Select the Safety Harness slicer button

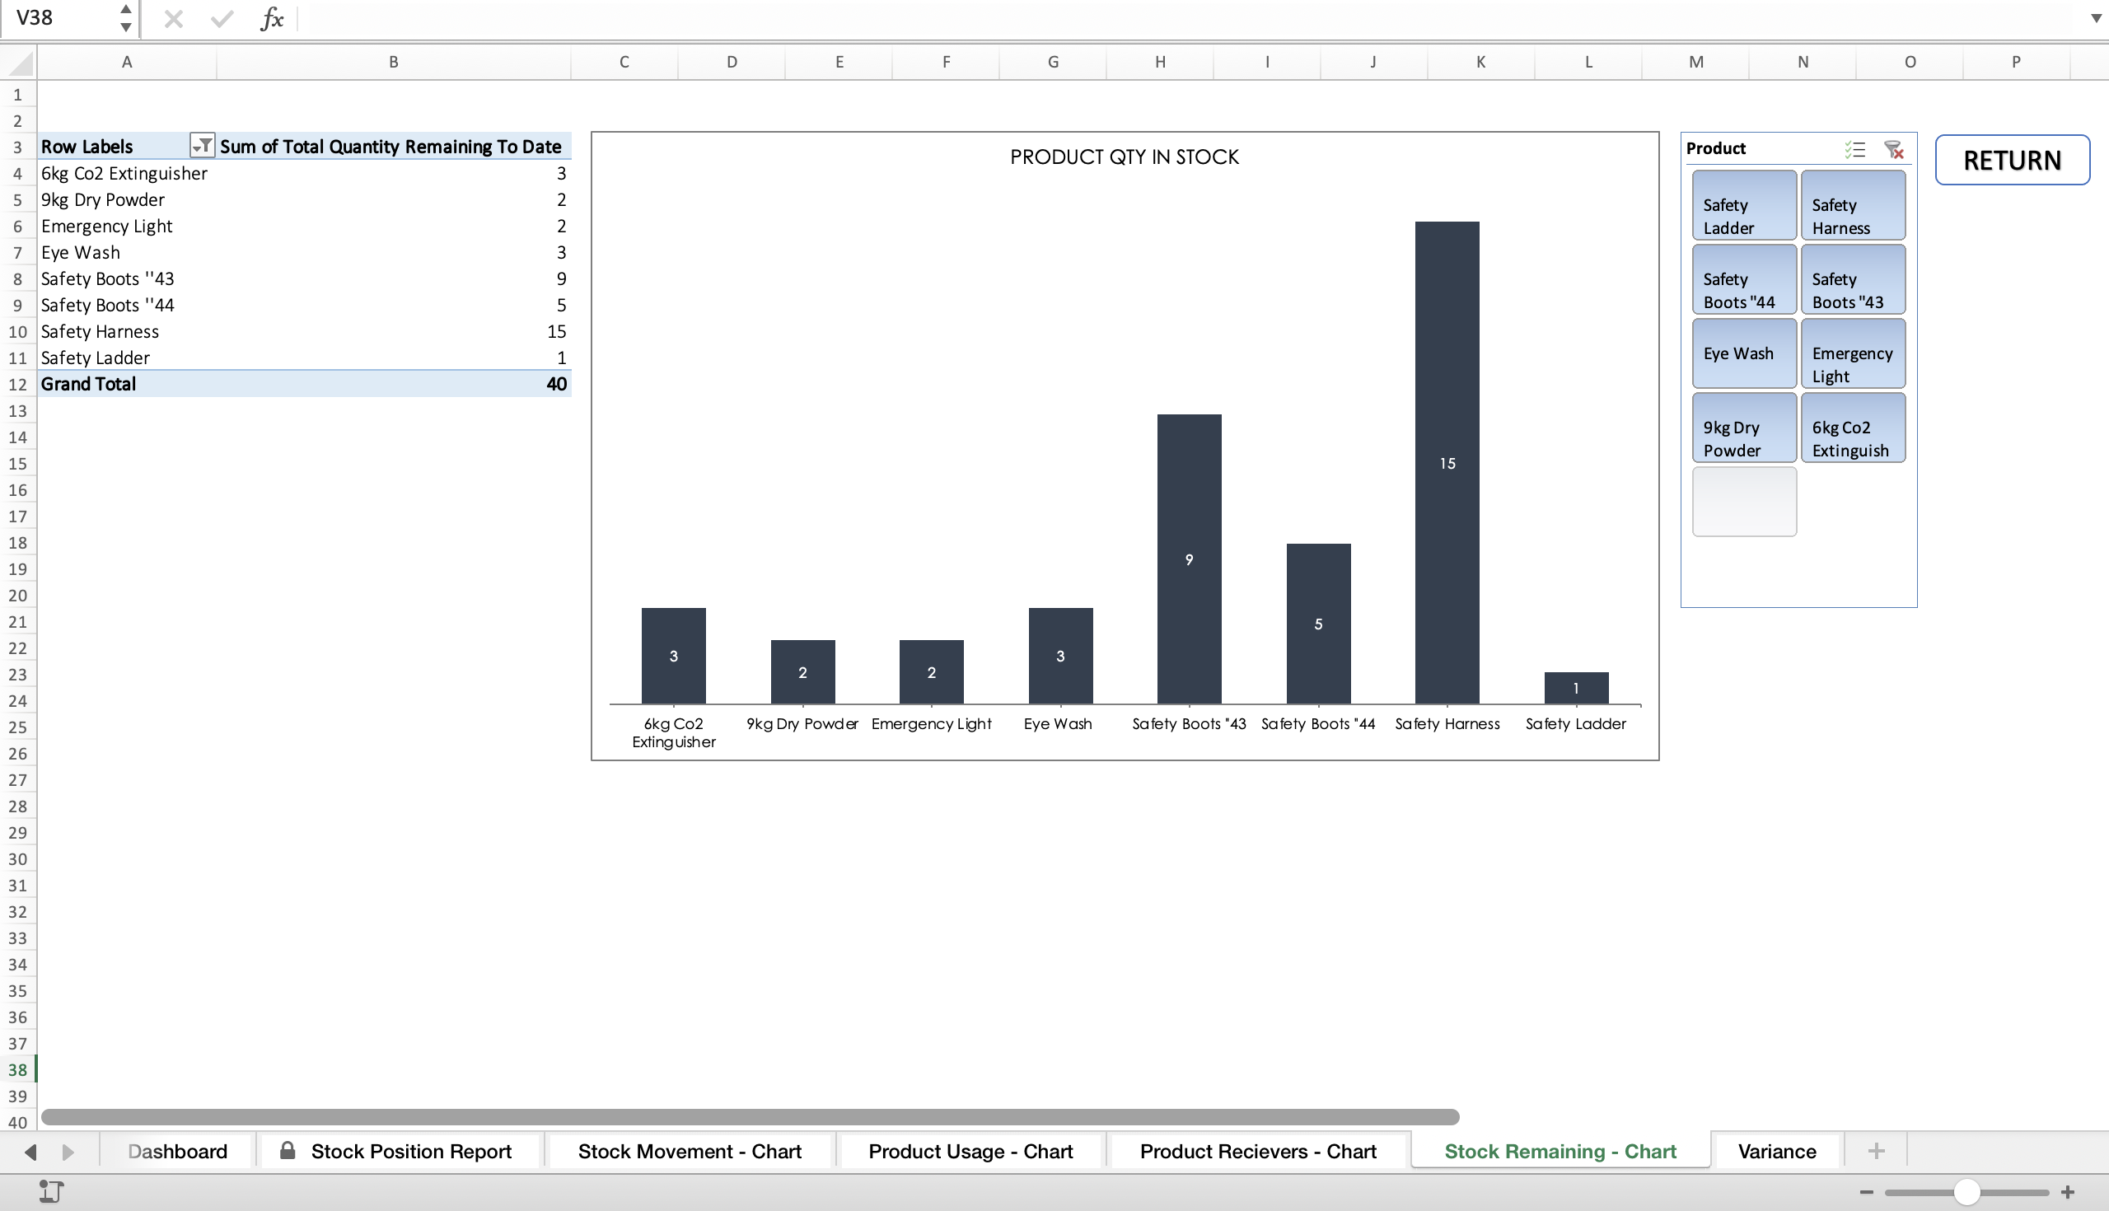(1853, 205)
